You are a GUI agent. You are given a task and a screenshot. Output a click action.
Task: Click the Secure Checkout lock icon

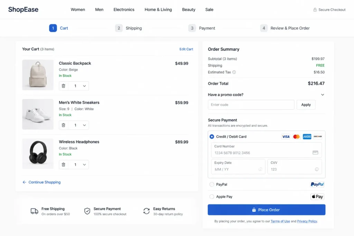click(315, 10)
